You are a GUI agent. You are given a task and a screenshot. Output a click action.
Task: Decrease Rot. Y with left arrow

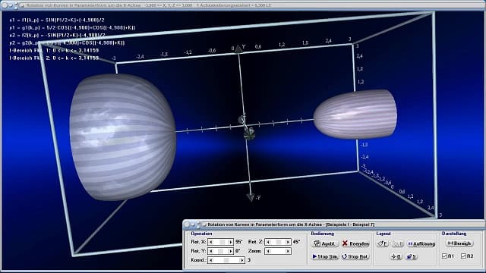coord(211,251)
